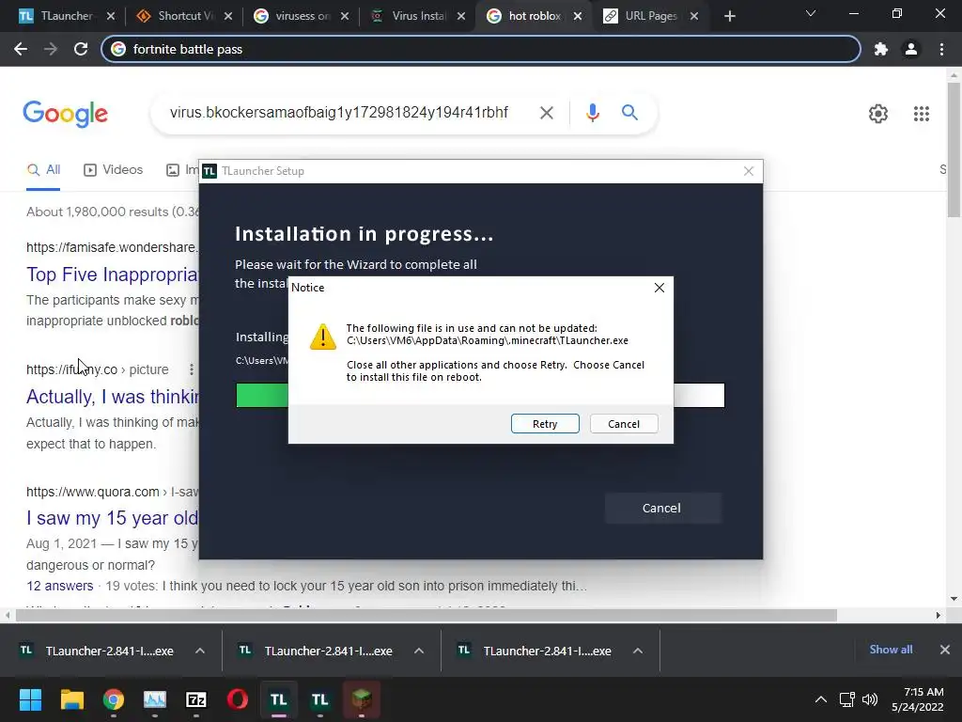Cancel the TLauncher Setup installation
The image size is (962, 722).
661,508
